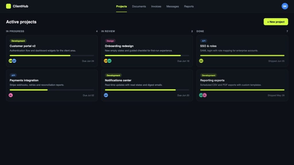Click the 'Real-time updates with read states' description
Screen dimensions: 294x165
click(134, 85)
